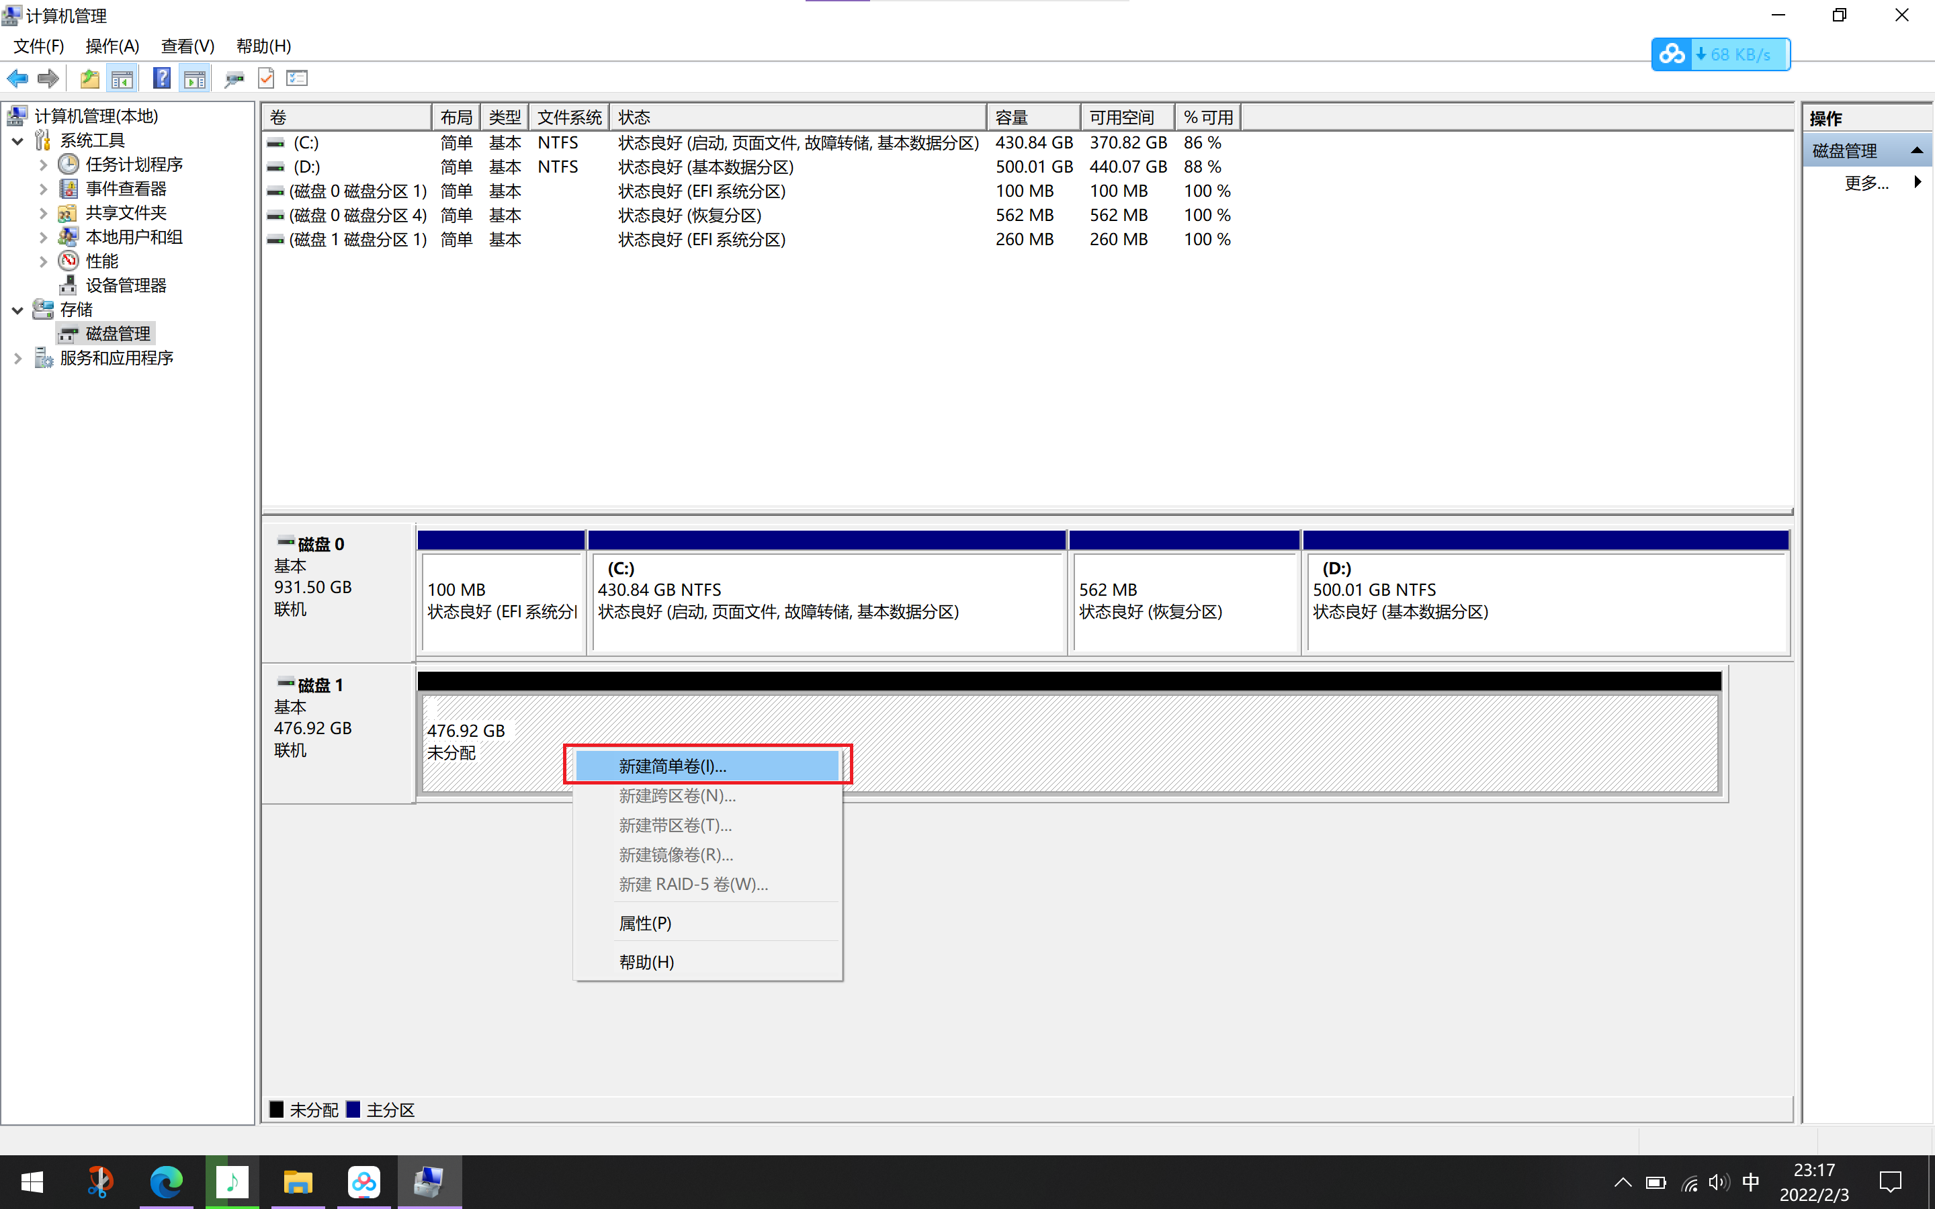
Task: Click the black 未分配 legend swatch
Action: click(277, 1110)
